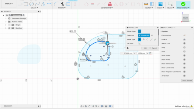Clear the selection with the X button
The width and height of the screenshot is (194, 109).
point(152,35)
